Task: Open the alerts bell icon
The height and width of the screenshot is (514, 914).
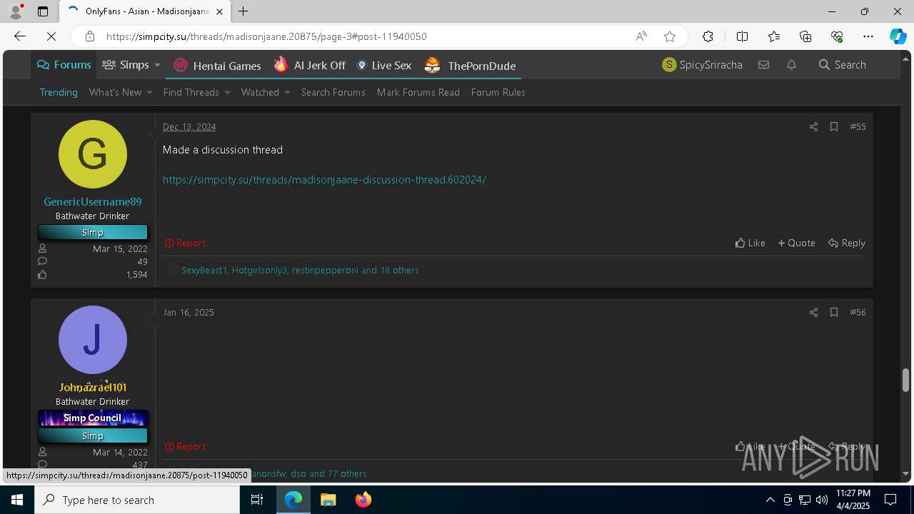Action: (791, 65)
